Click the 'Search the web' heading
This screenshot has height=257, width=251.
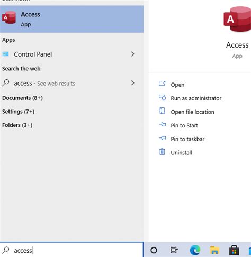click(21, 69)
